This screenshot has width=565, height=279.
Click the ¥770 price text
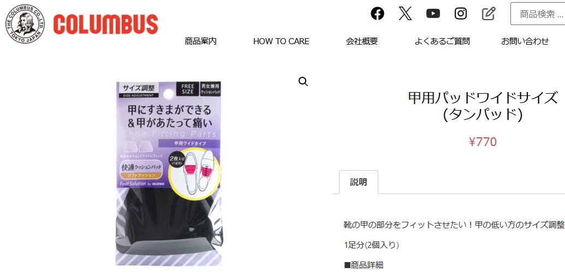(483, 142)
